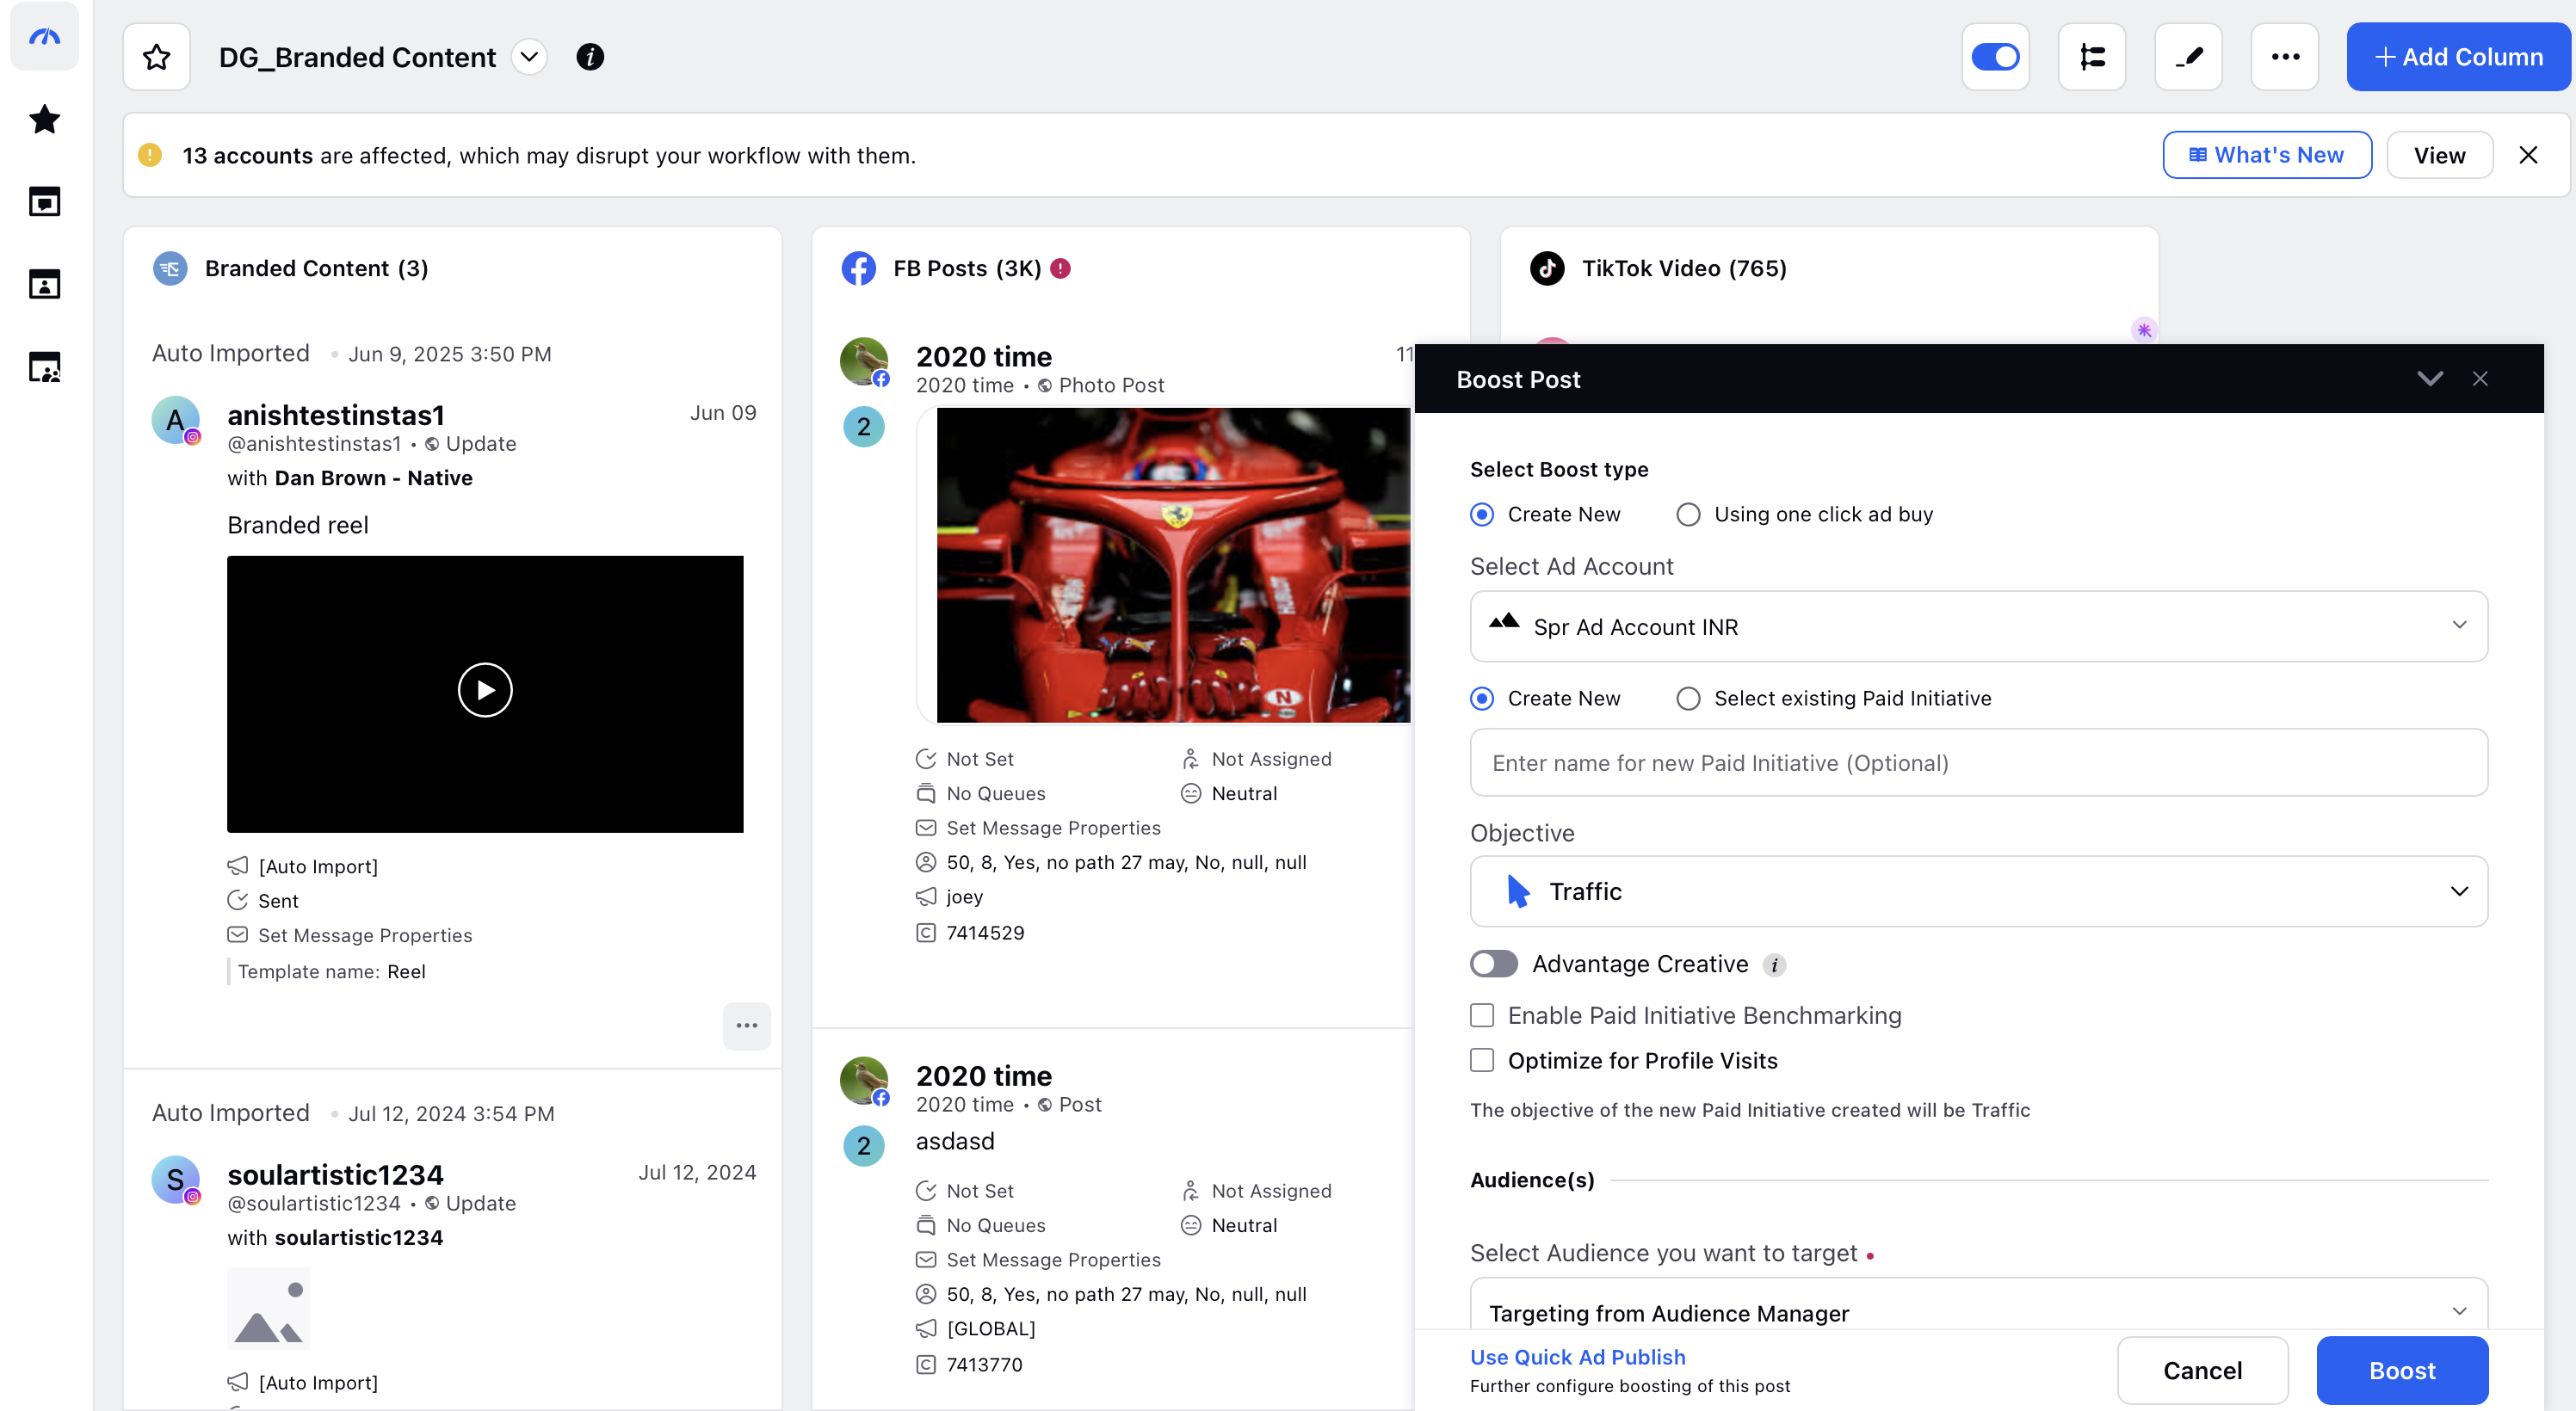Open Targeting from Audience Manager dropdown
Screen dimensions: 2576x1411
[x=1979, y=1305]
